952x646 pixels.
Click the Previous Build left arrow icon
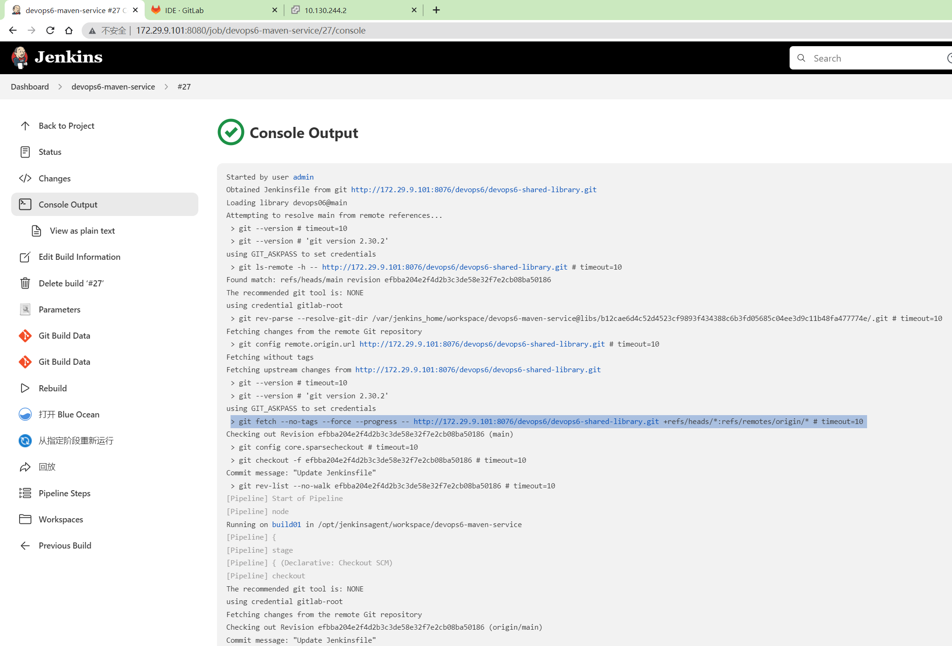click(x=25, y=546)
